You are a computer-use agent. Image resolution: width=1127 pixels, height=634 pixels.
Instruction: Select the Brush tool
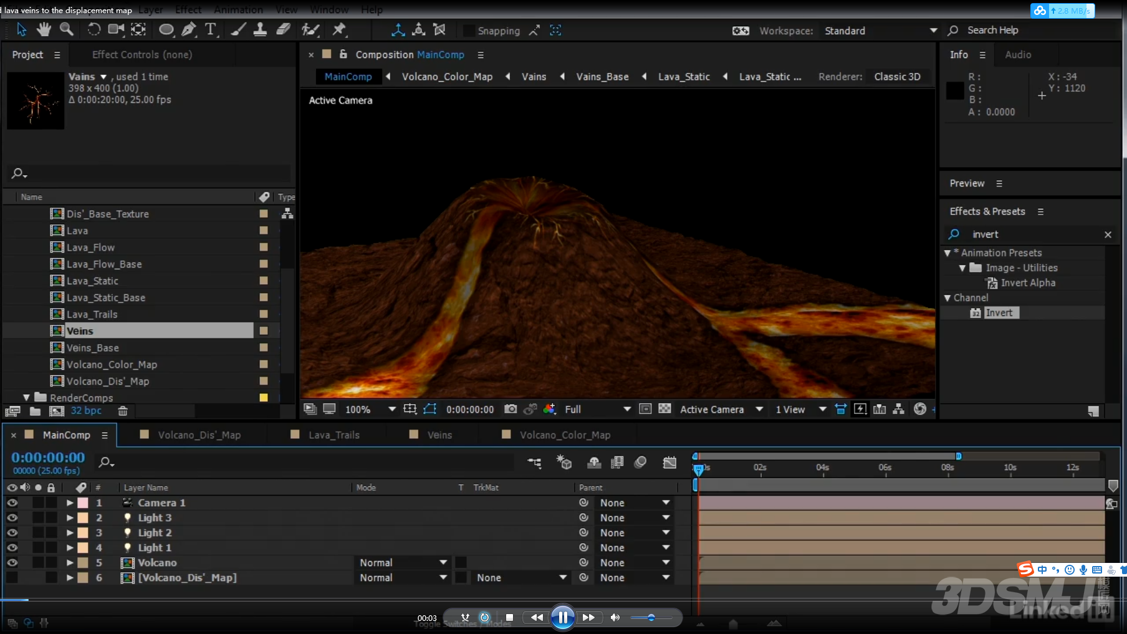(238, 29)
